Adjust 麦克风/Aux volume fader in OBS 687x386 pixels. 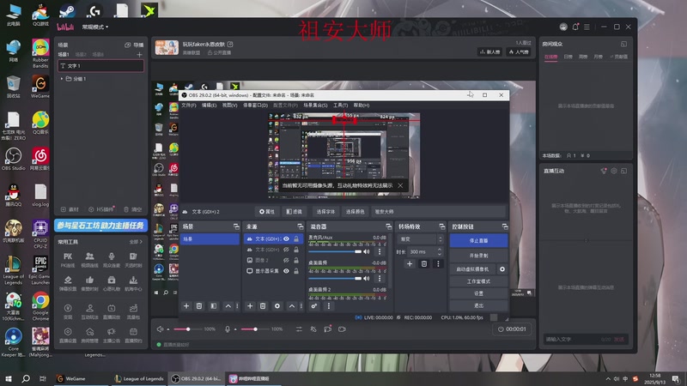pyautogui.click(x=335, y=251)
